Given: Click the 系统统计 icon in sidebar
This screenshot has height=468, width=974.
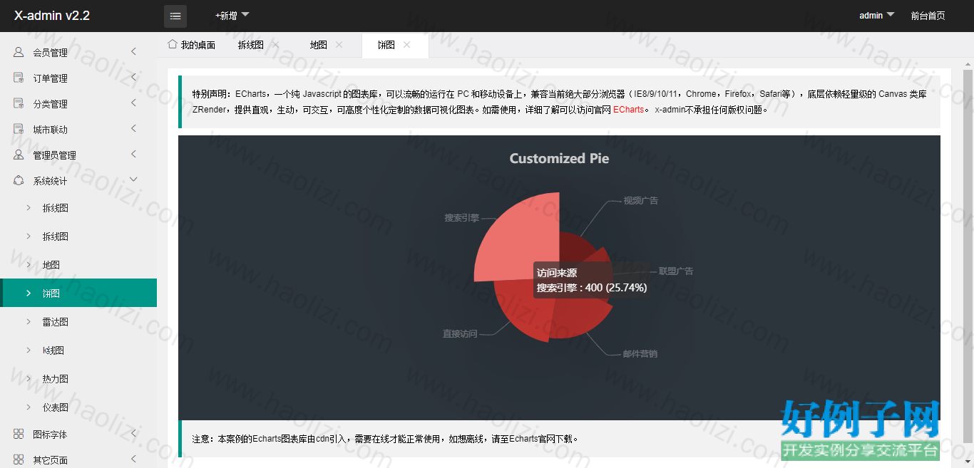Looking at the screenshot, I should coord(19,180).
